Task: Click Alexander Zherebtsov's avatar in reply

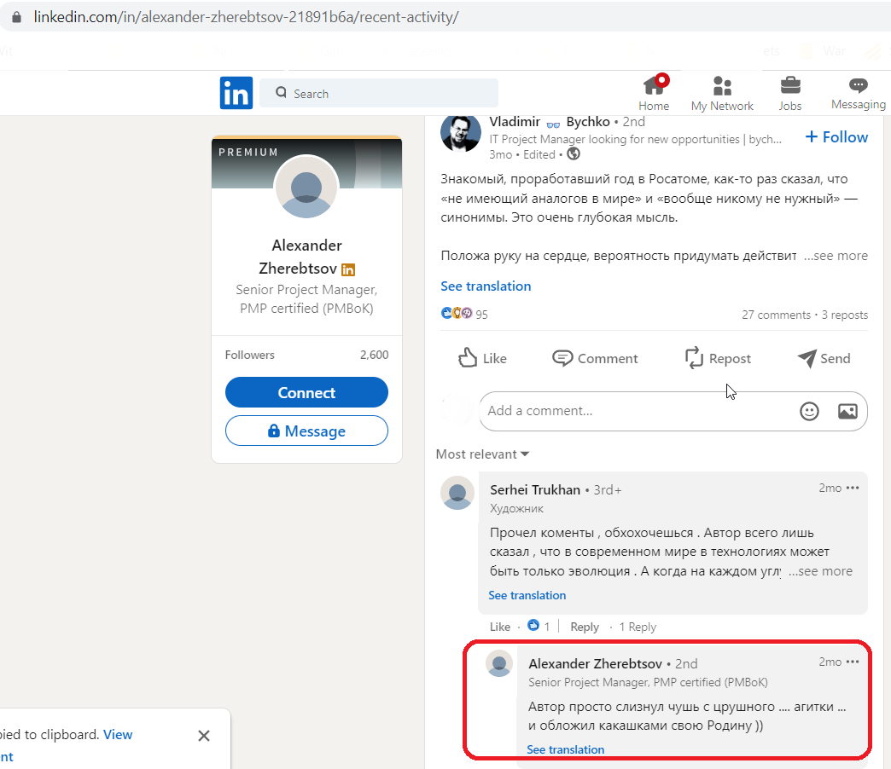Action: pyautogui.click(x=499, y=663)
